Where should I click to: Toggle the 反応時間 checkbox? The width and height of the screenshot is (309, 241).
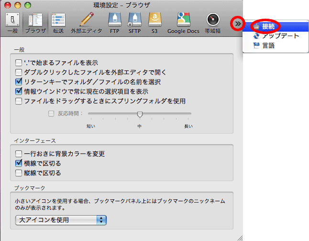pos(51,114)
